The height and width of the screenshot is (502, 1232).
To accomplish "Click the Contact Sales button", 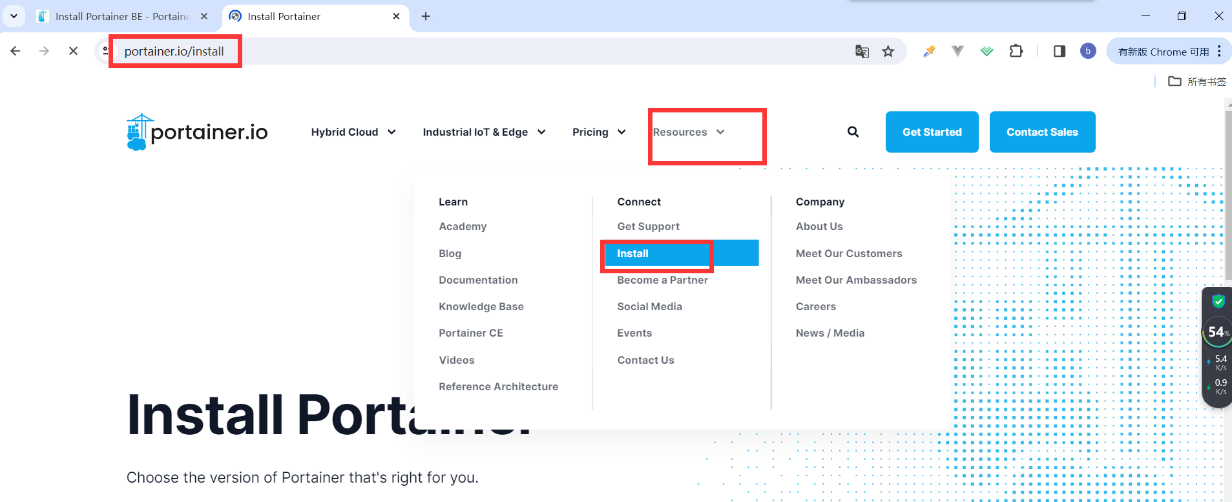I will [1042, 132].
